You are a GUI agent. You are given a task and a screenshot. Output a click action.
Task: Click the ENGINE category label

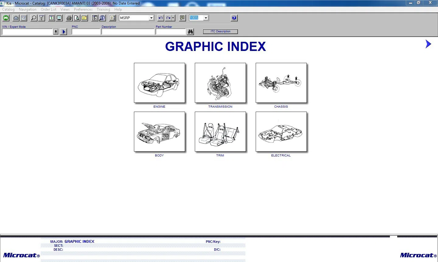pyautogui.click(x=159, y=107)
